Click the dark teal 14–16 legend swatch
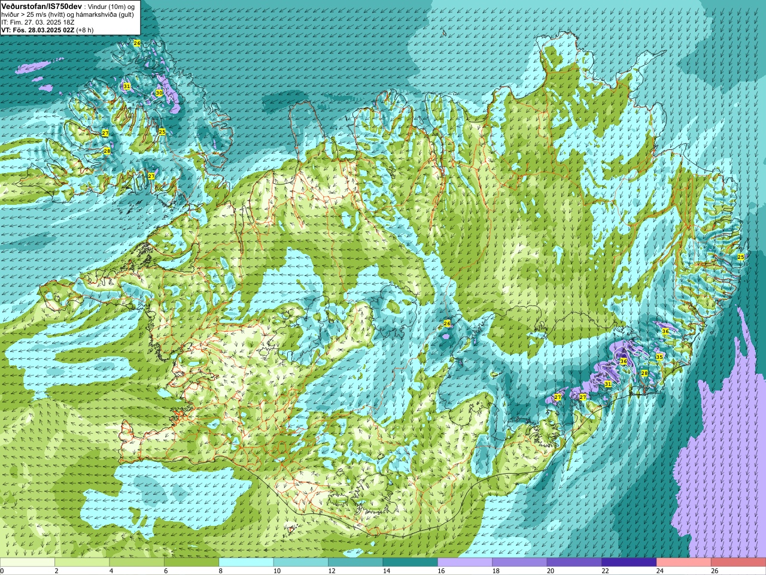 click(x=411, y=562)
